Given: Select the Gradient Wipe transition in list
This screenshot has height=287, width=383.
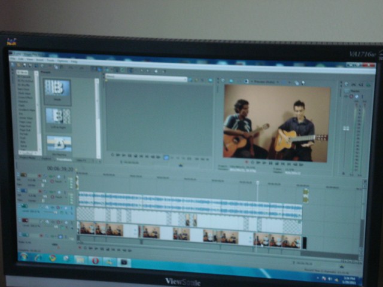Looking at the screenshot, I should (26, 110).
